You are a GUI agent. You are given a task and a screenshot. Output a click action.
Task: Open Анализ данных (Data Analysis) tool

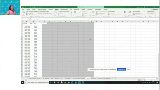coord(150,11)
